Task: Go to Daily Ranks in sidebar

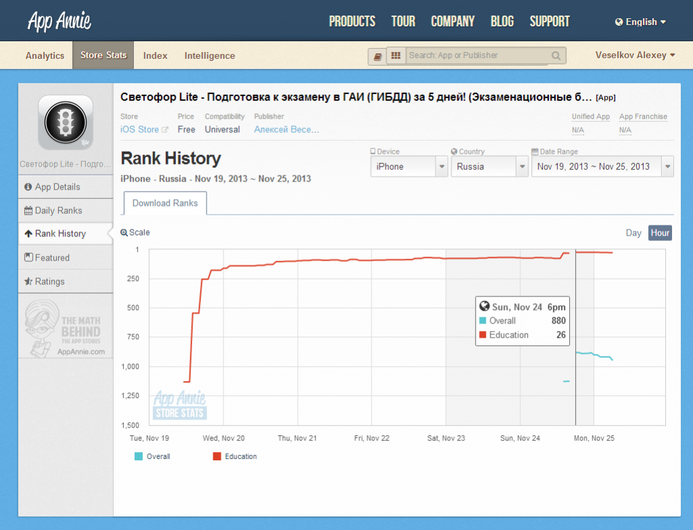Action: pos(58,211)
